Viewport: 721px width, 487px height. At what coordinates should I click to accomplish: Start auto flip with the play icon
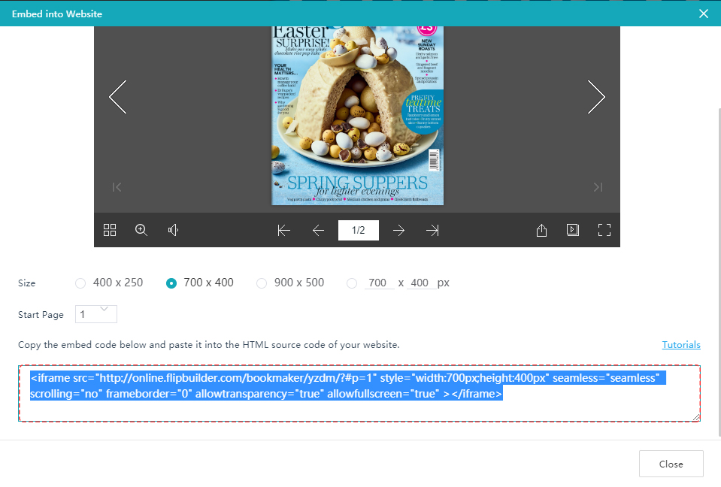coord(572,230)
